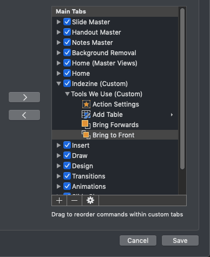Select the Bring to Front row text

113,135
